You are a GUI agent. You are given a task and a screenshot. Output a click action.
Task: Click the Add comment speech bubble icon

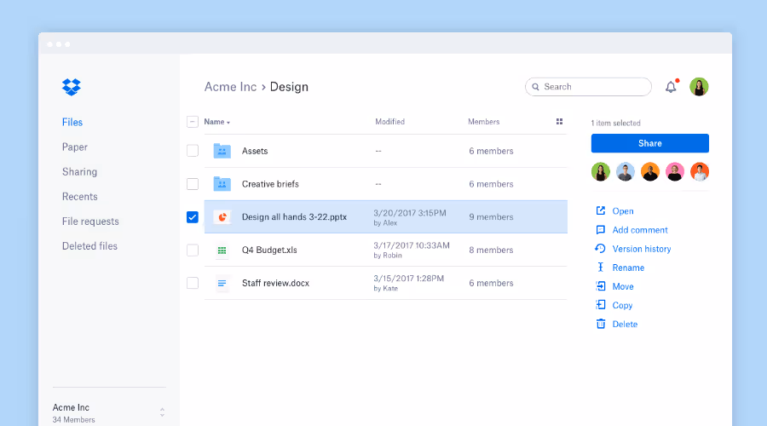[x=601, y=230]
